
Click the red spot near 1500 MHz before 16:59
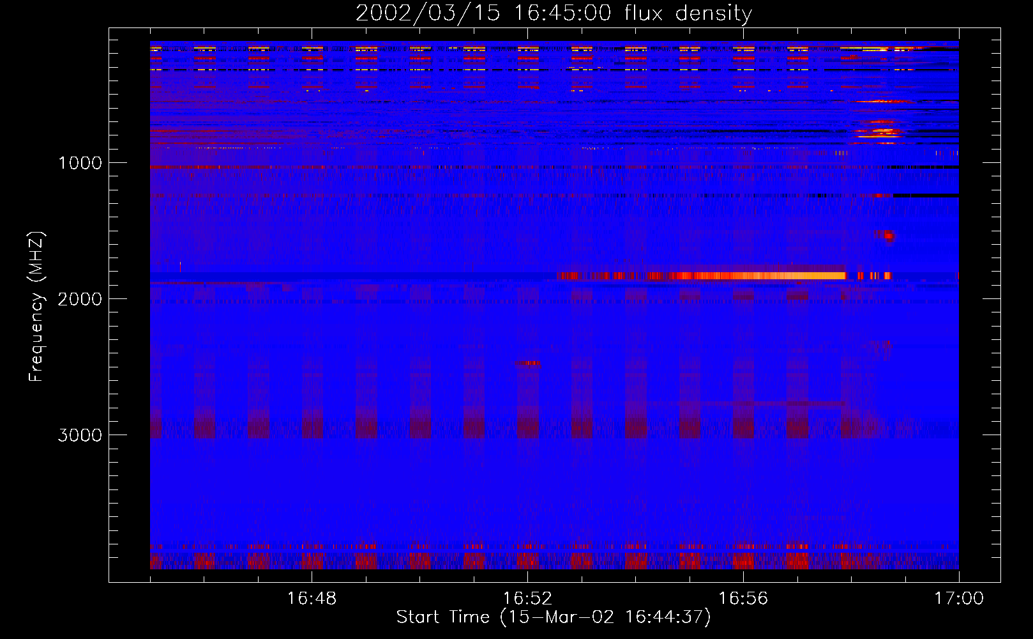886,236
